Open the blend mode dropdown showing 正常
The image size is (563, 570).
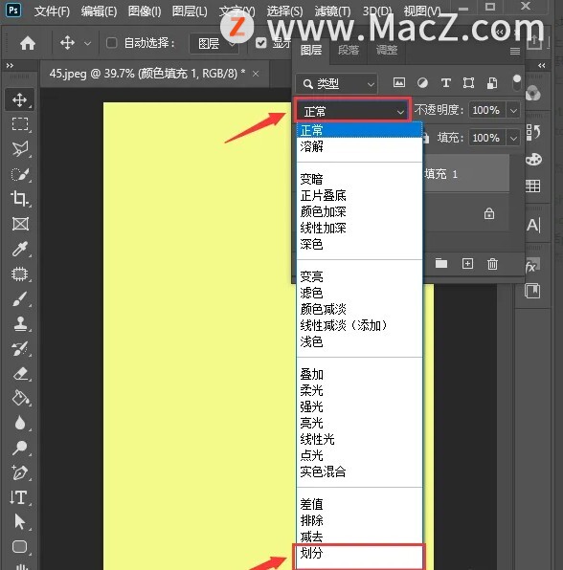coord(353,111)
